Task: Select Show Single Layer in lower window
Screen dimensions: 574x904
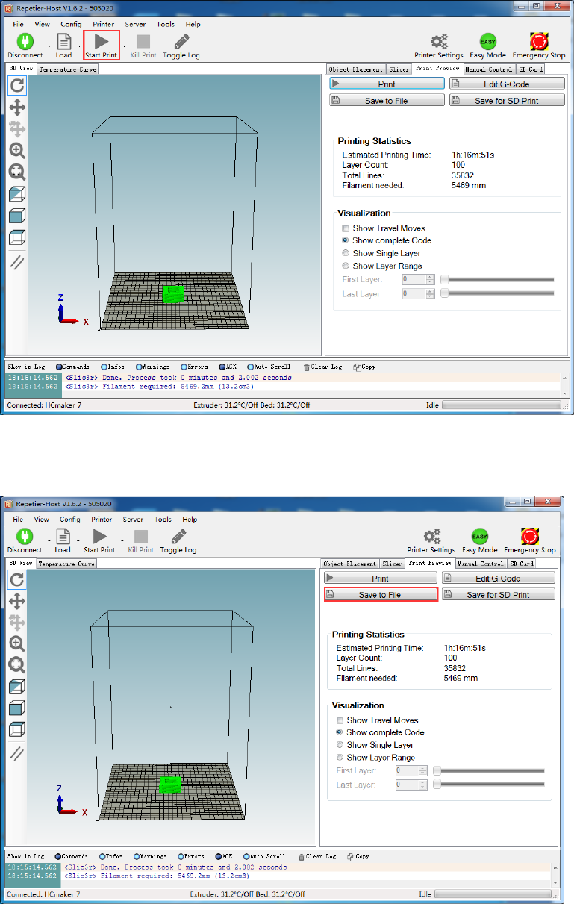Action: [x=340, y=745]
